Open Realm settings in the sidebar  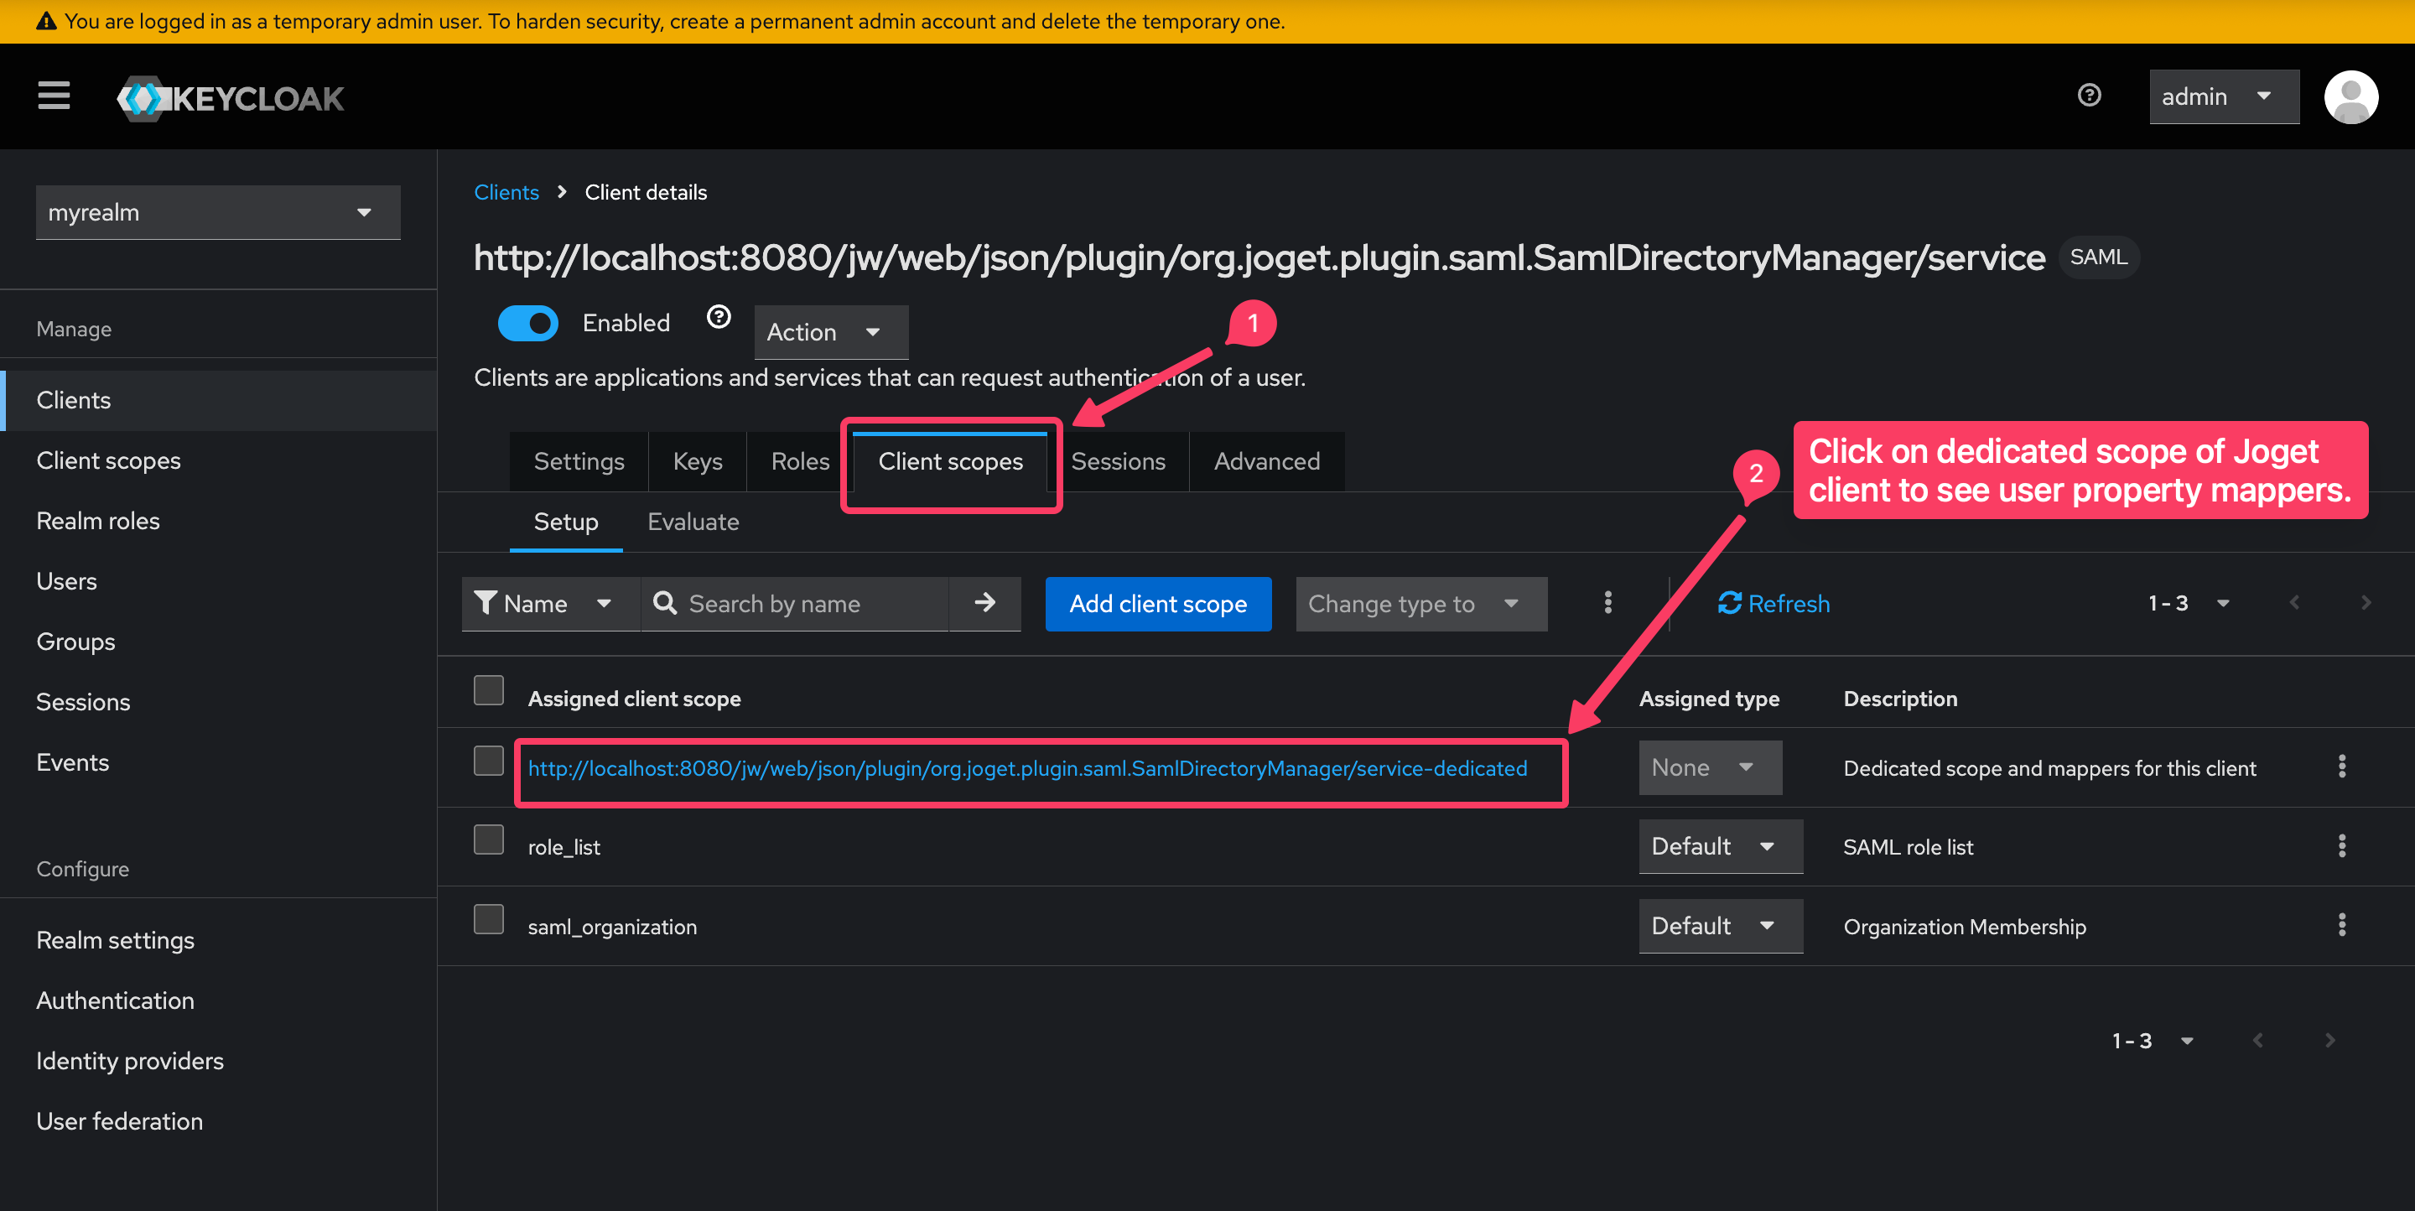tap(218, 940)
